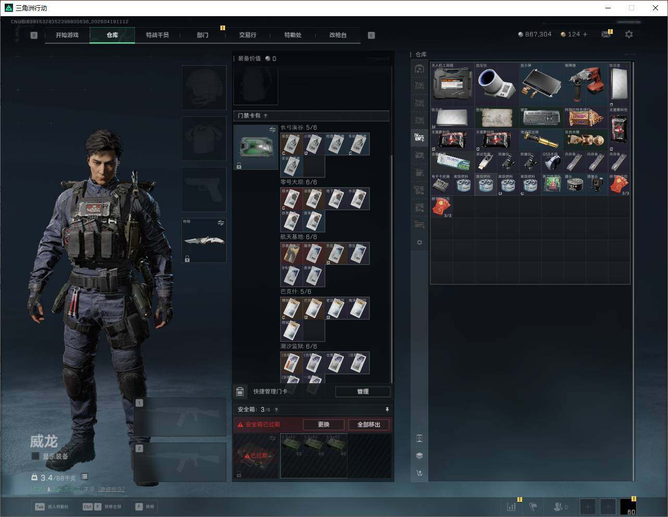The image size is (668, 517).
Task: Click the Ctrl F 转移全部 shortcut button
Action: (x=102, y=507)
